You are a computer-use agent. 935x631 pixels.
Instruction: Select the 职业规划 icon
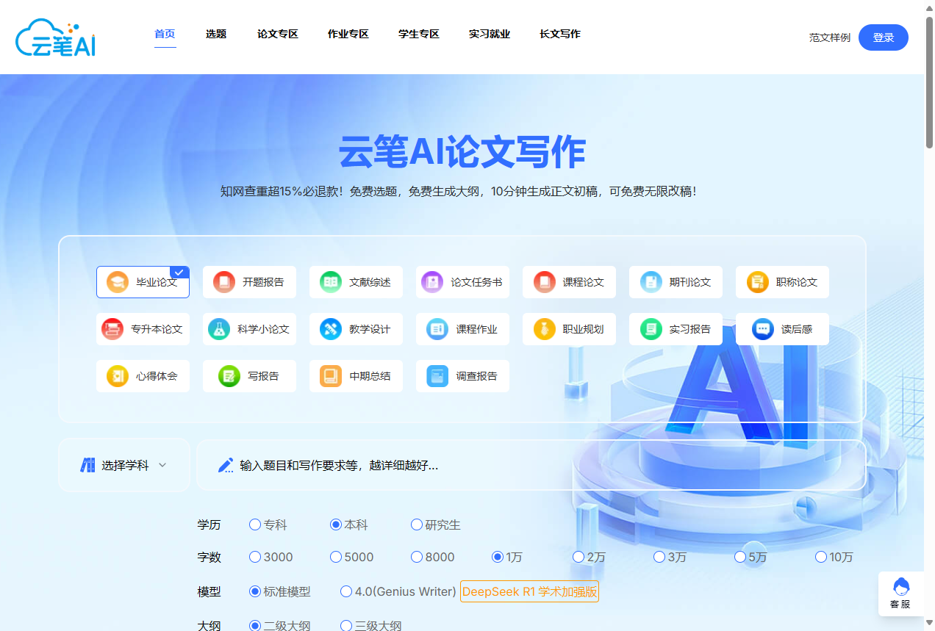pyautogui.click(x=569, y=329)
